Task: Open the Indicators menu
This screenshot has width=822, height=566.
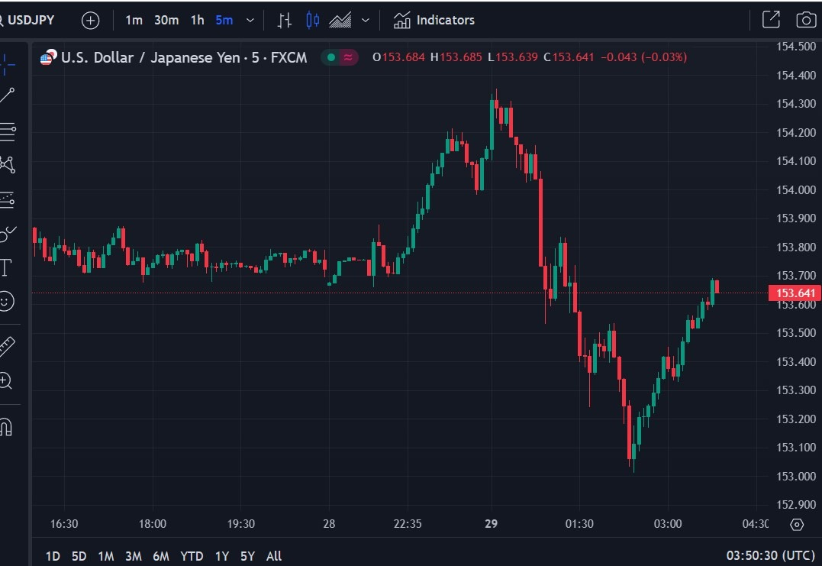Action: tap(434, 20)
